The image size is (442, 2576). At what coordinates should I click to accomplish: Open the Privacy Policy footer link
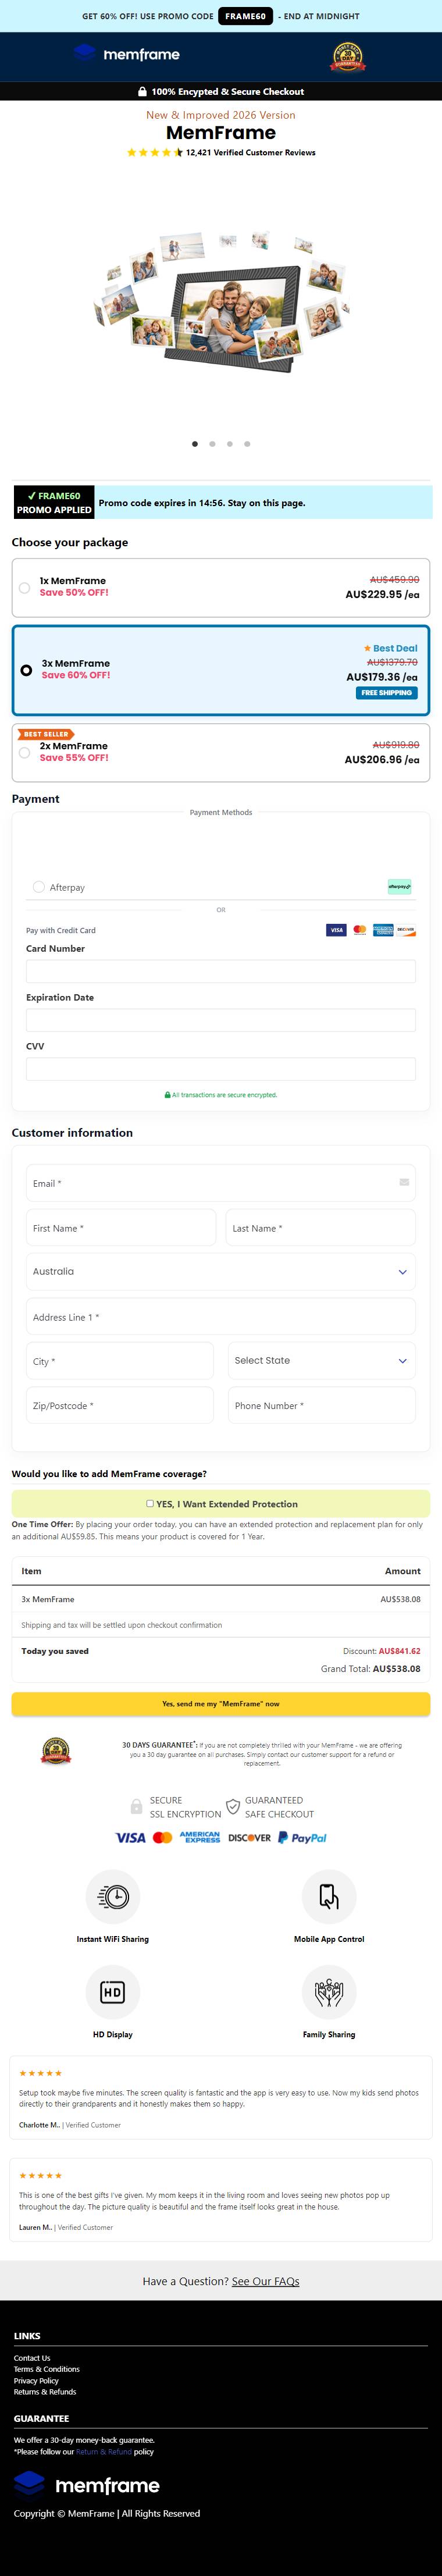point(36,2380)
